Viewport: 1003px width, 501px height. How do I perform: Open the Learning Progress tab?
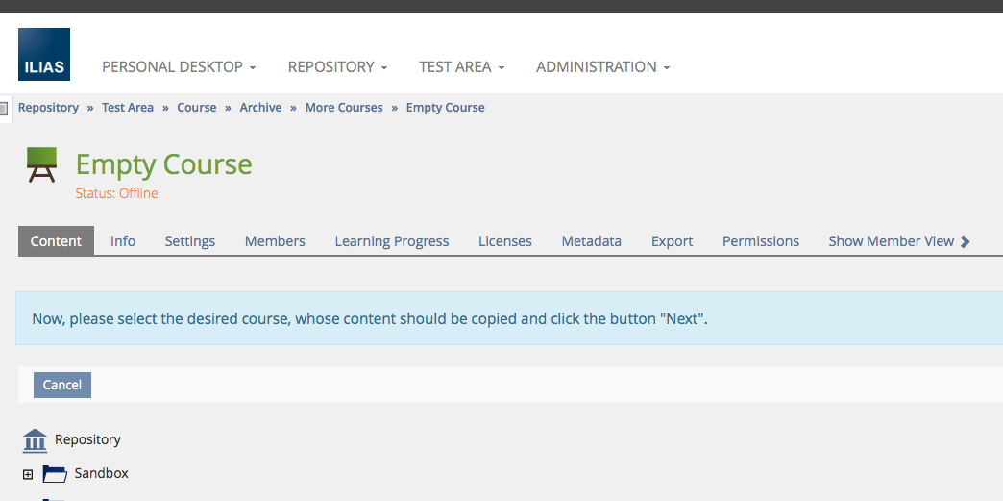click(391, 241)
